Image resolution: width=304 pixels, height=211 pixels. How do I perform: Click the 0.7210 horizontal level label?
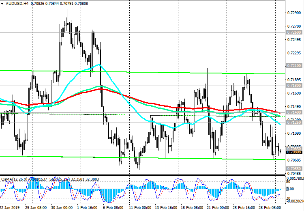click(x=294, y=66)
